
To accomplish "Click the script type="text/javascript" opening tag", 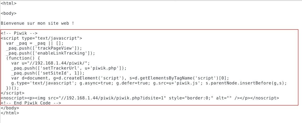I will tap(41, 38).
